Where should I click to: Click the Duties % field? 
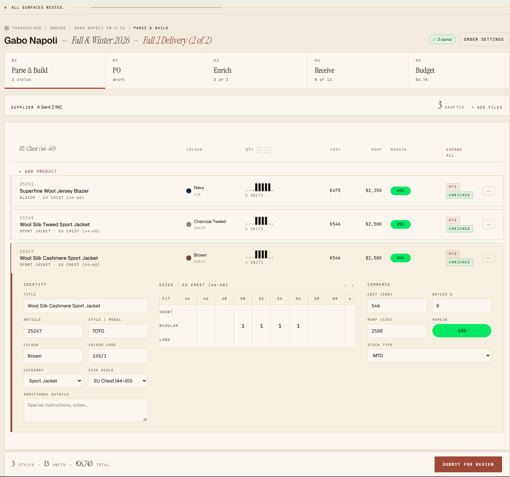462,306
